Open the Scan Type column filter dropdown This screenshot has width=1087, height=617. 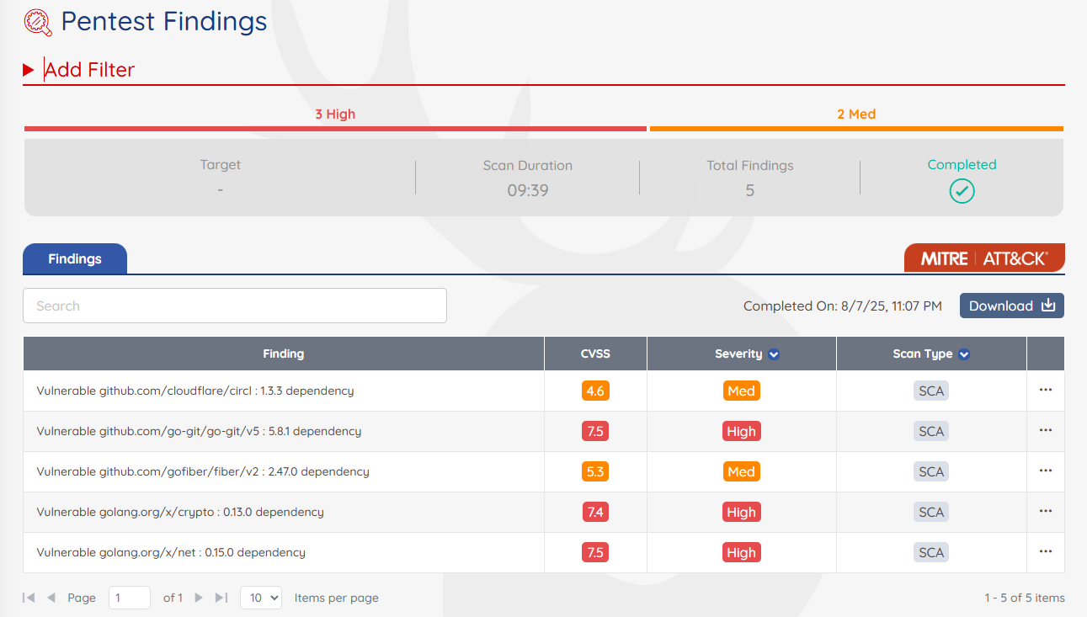[964, 354]
